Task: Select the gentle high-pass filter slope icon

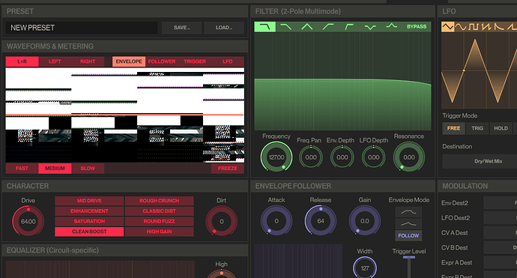Action: pos(328,27)
